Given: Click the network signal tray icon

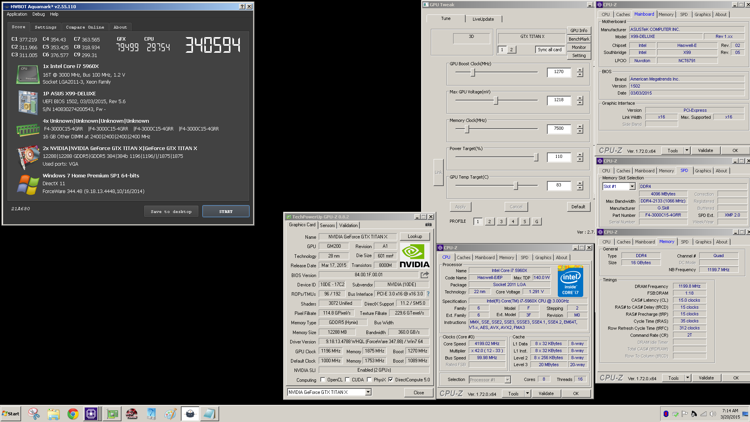Looking at the screenshot, I should pos(703,414).
